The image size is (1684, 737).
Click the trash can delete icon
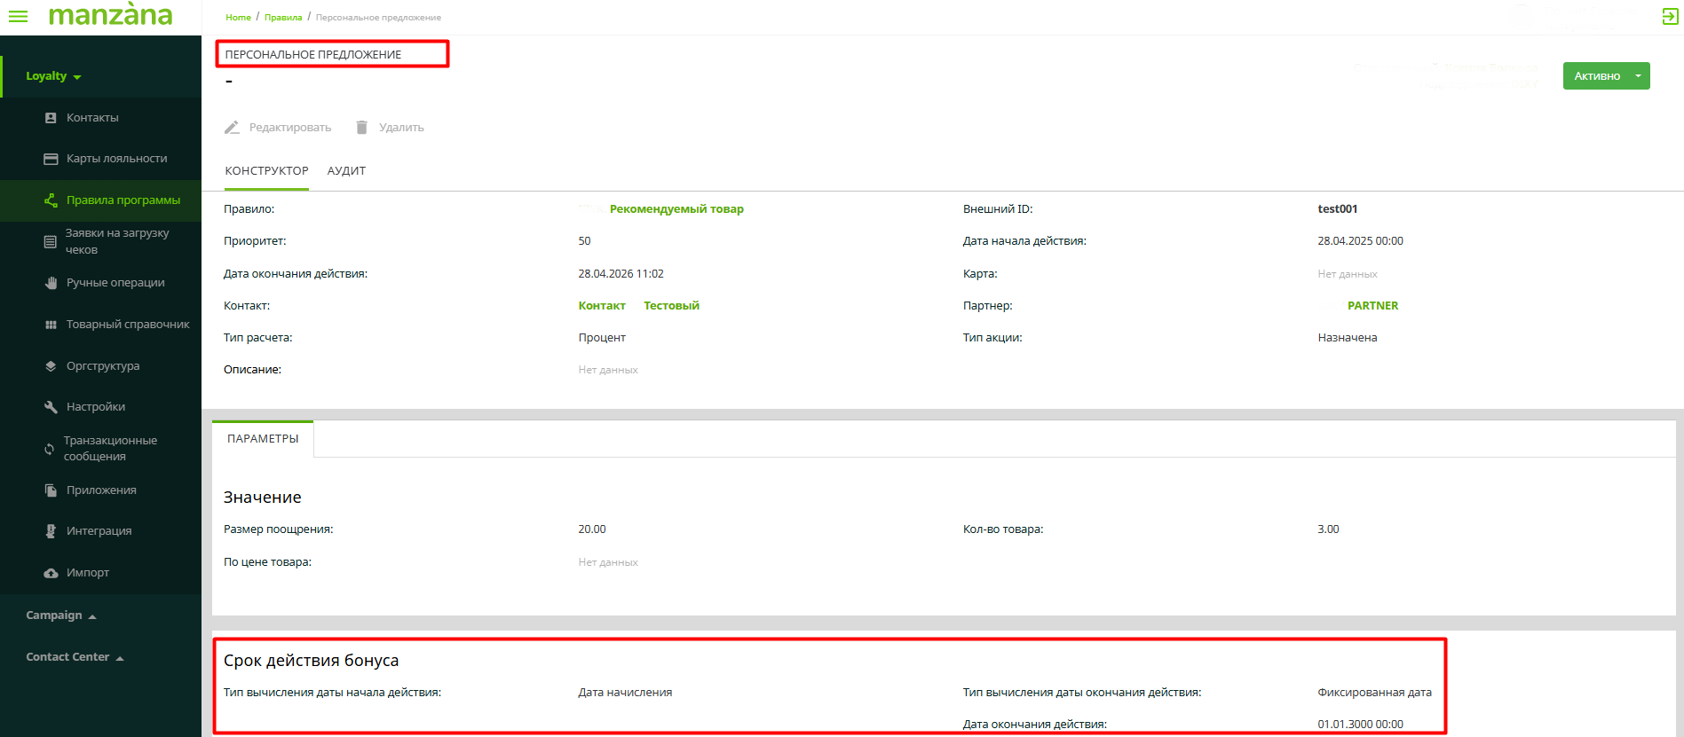[361, 128]
